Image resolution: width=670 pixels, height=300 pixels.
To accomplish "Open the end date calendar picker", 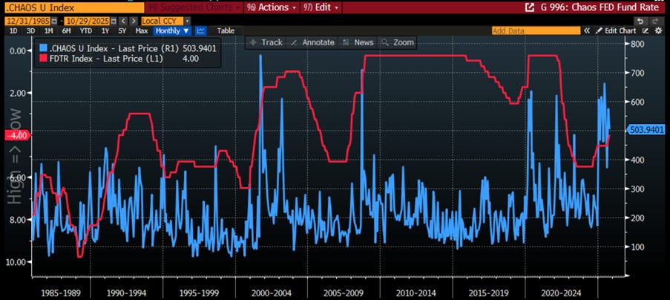I will pos(114,21).
